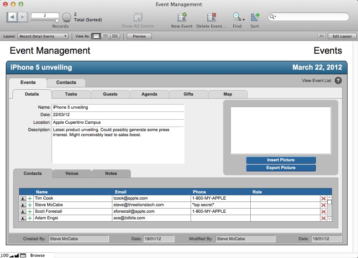358x258 pixels.
Task: Switch to Table view mode
Action: (115, 36)
